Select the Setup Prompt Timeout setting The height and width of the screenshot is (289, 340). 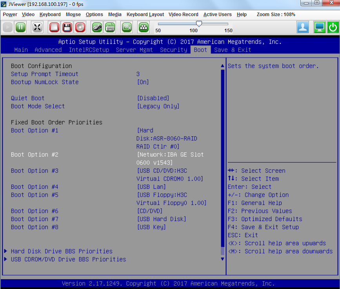tap(44, 74)
